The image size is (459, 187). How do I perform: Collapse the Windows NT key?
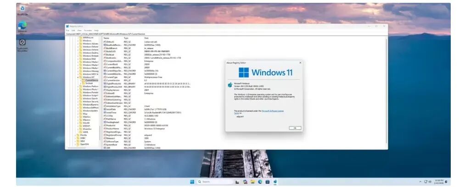78,77
